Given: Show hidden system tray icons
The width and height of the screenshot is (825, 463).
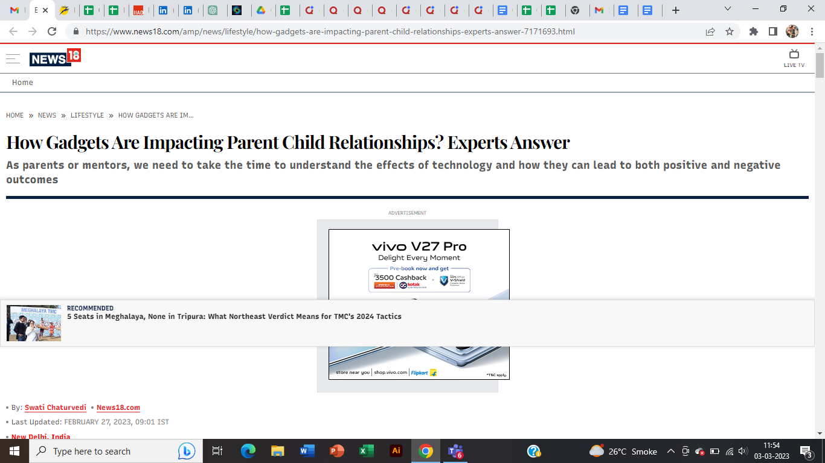Looking at the screenshot, I should [670, 451].
